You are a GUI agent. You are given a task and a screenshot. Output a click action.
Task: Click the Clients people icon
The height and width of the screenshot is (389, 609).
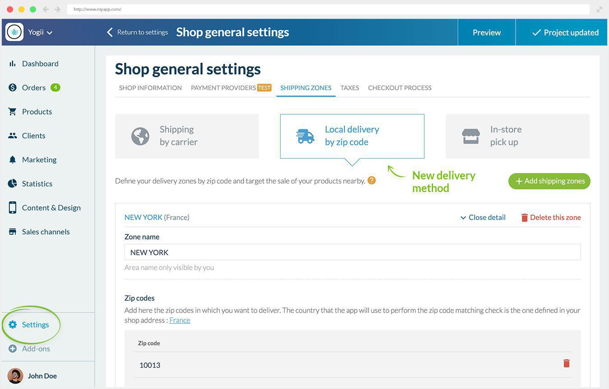tap(13, 135)
